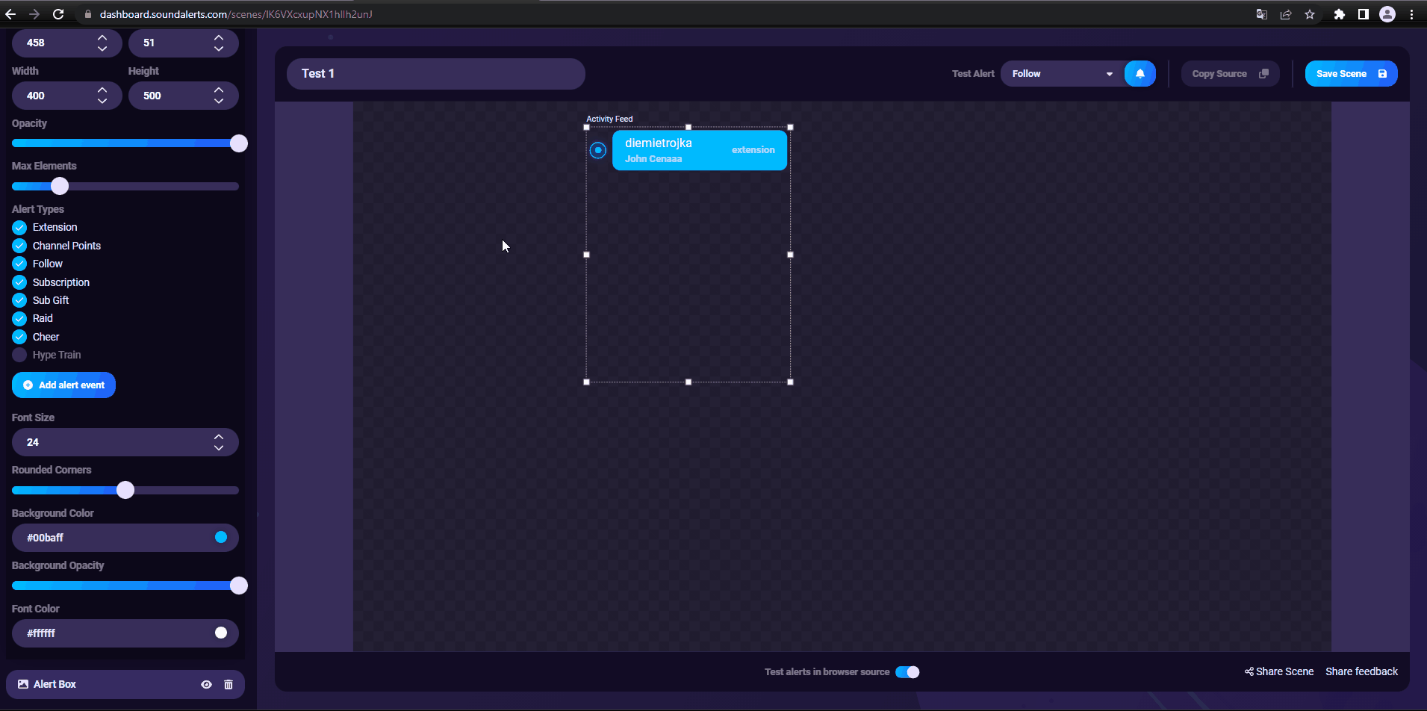Click the bottom-right resize handle of widget
This screenshot has height=711, width=1427.
tap(790, 382)
